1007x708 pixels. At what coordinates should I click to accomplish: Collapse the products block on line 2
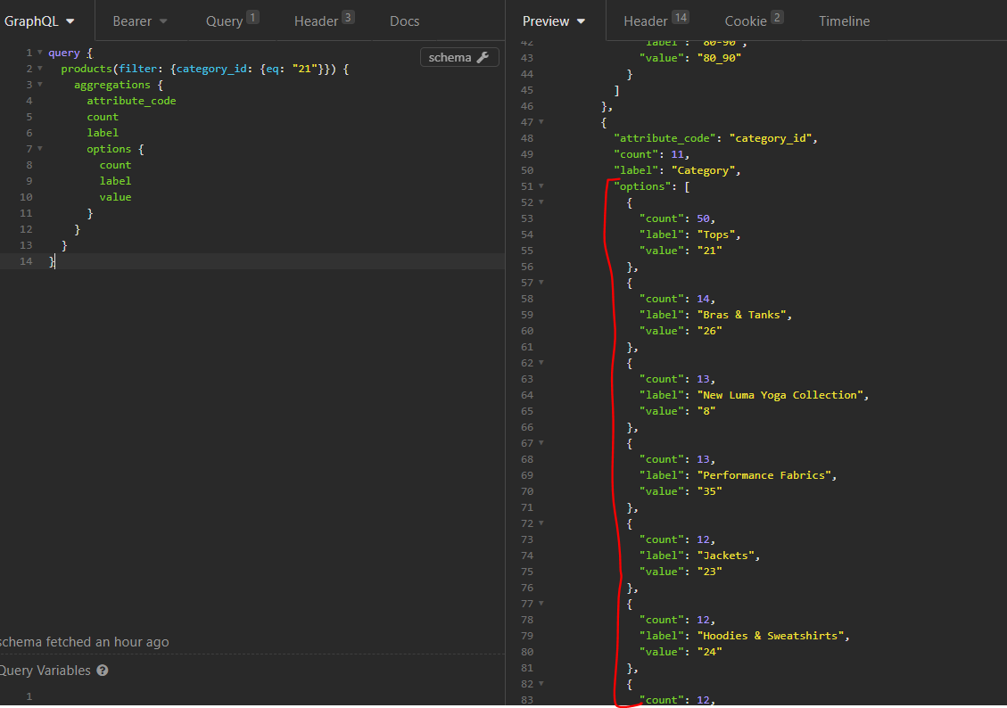40,69
